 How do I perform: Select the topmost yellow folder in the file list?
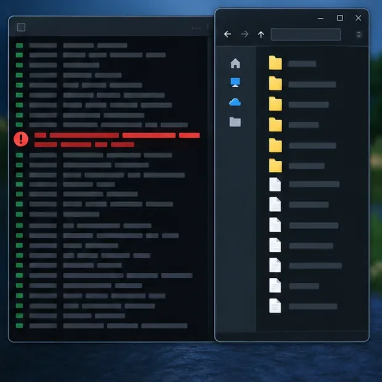[275, 63]
